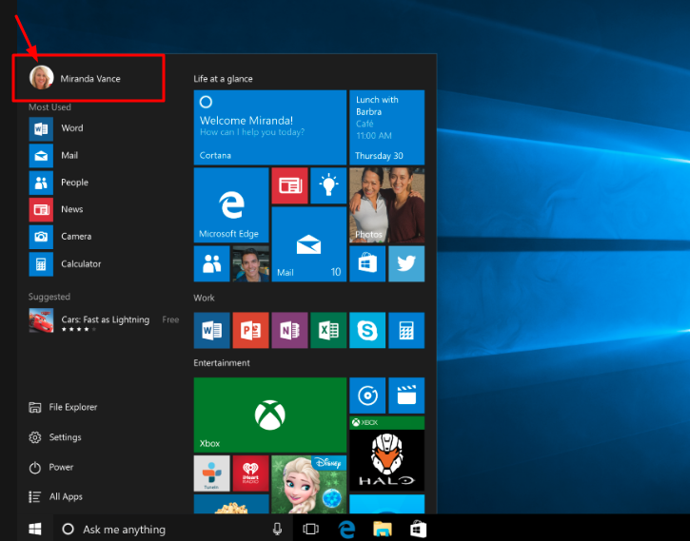
Task: Open Settings from the Start menu
Action: (x=55, y=437)
